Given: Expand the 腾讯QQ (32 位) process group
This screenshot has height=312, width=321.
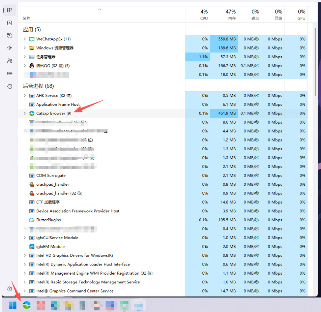Looking at the screenshot, I should pos(25,66).
